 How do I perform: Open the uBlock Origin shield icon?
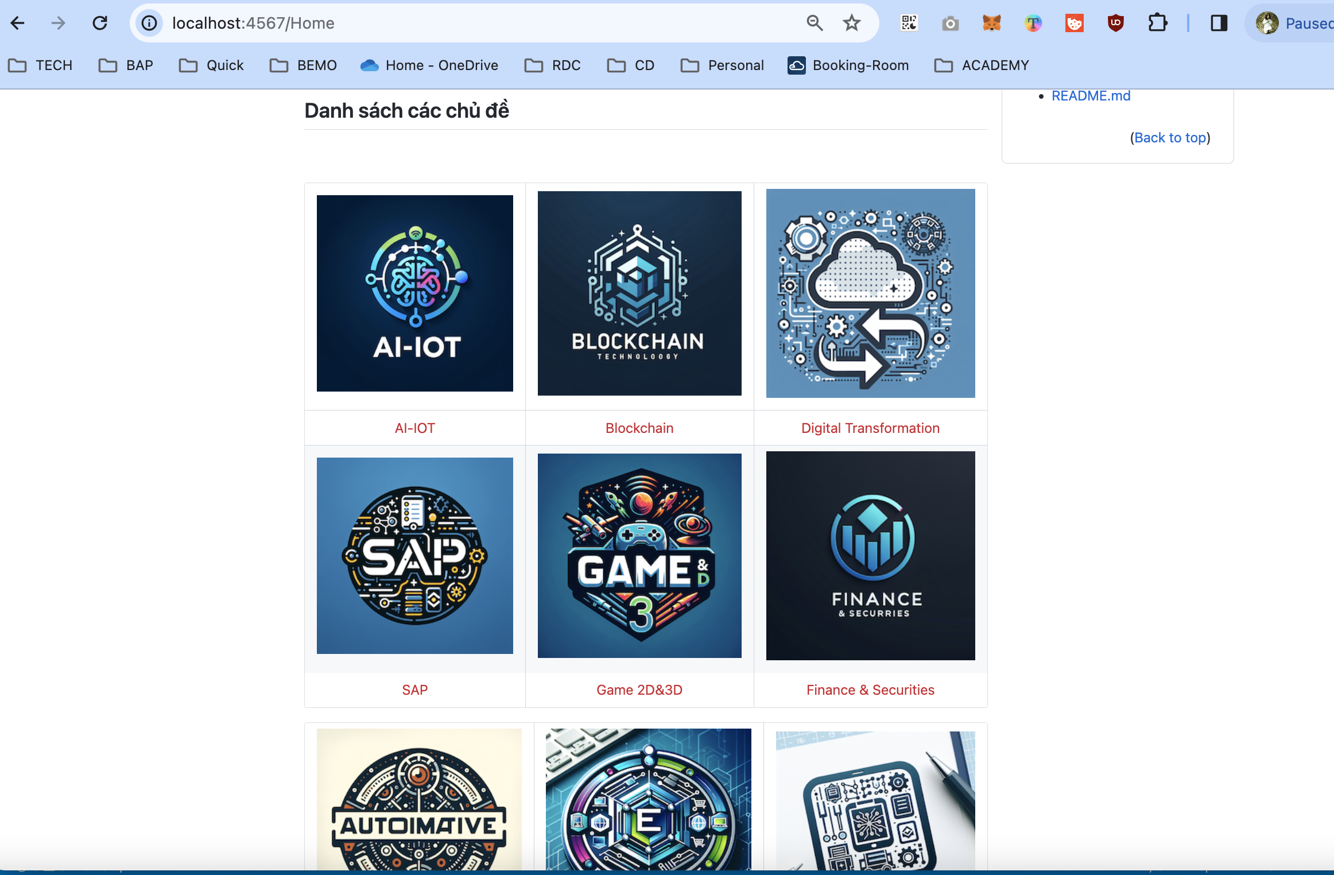click(x=1115, y=23)
